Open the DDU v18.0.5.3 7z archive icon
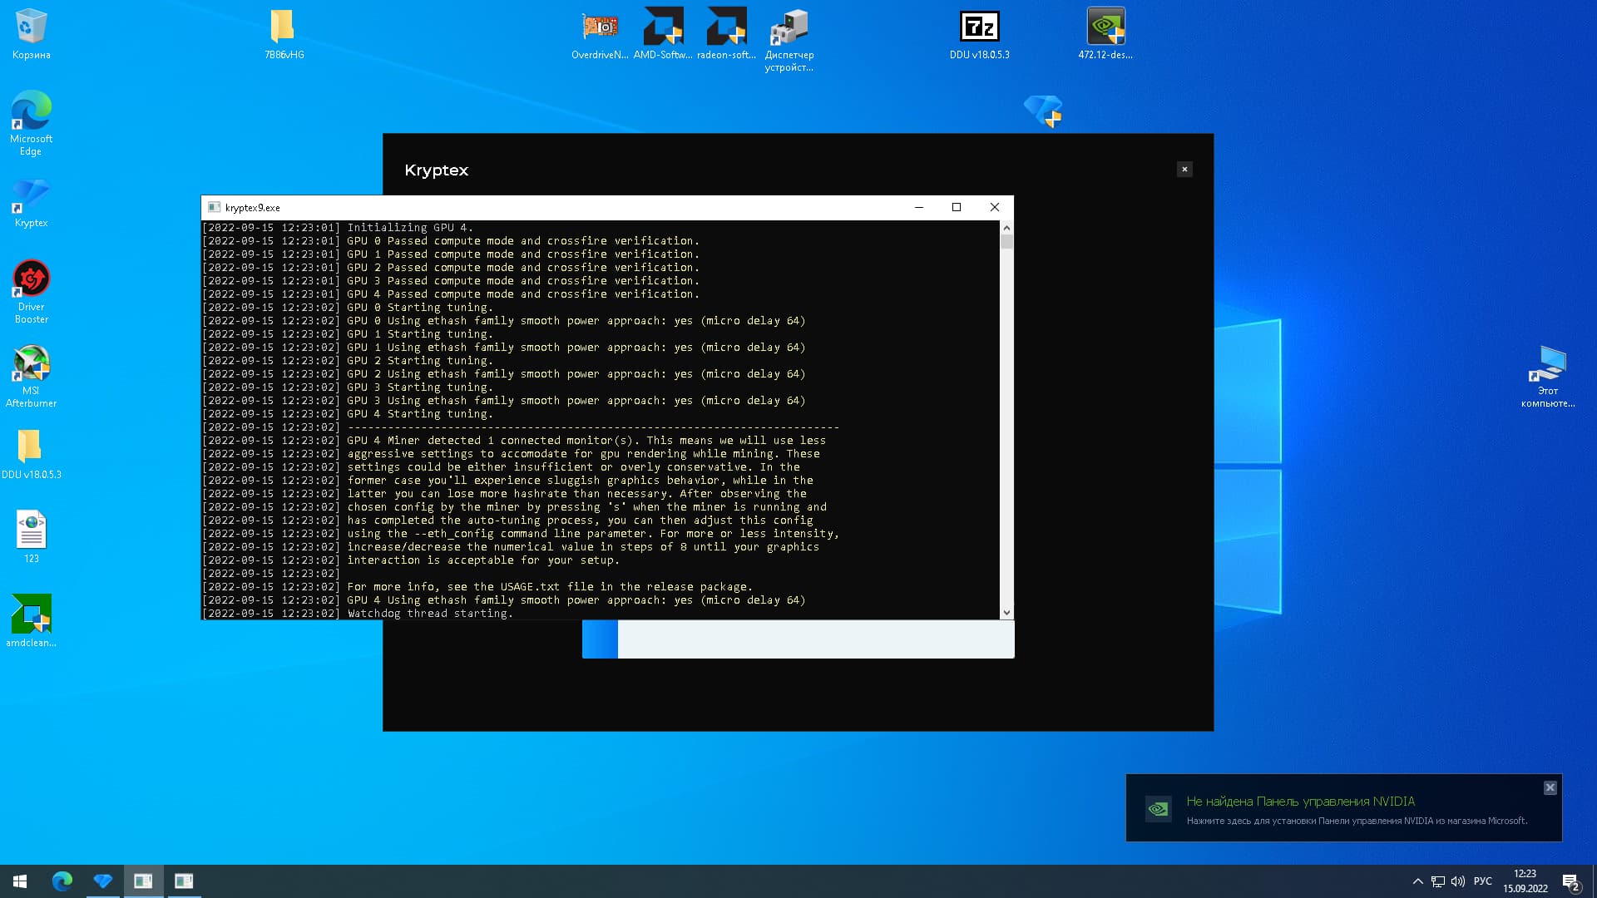 [979, 34]
